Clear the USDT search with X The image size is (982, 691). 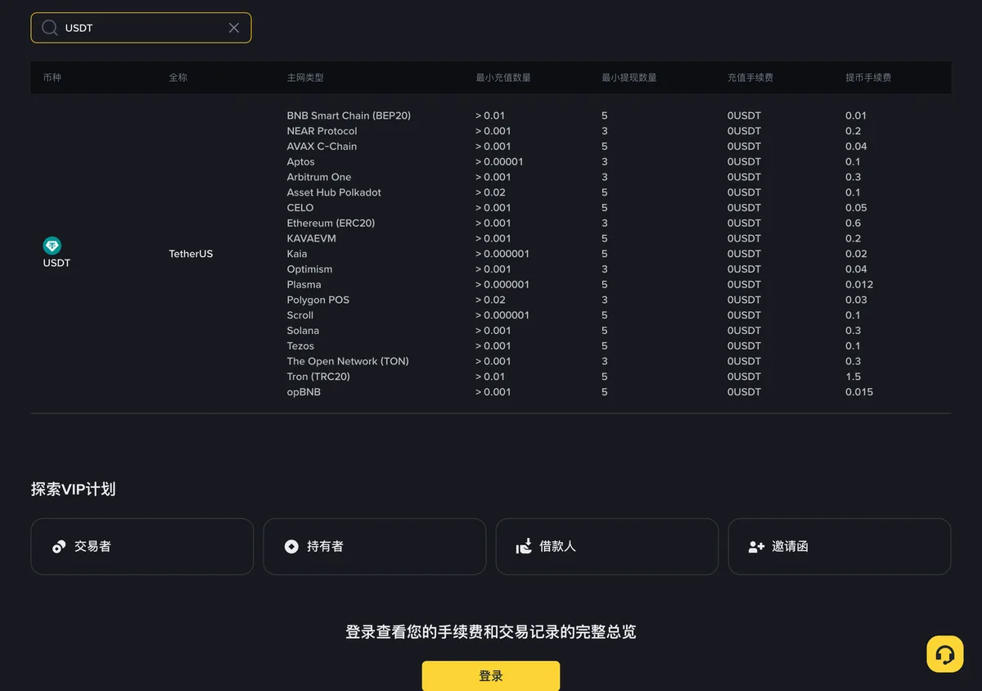point(234,28)
